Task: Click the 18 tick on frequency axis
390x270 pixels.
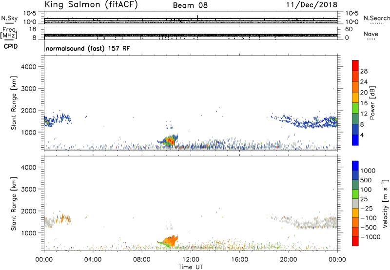Action: (x=33, y=29)
